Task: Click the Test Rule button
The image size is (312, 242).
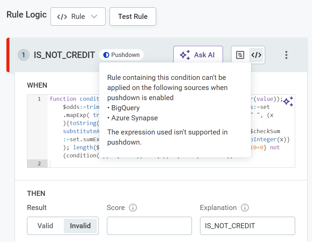Action: [x=133, y=17]
